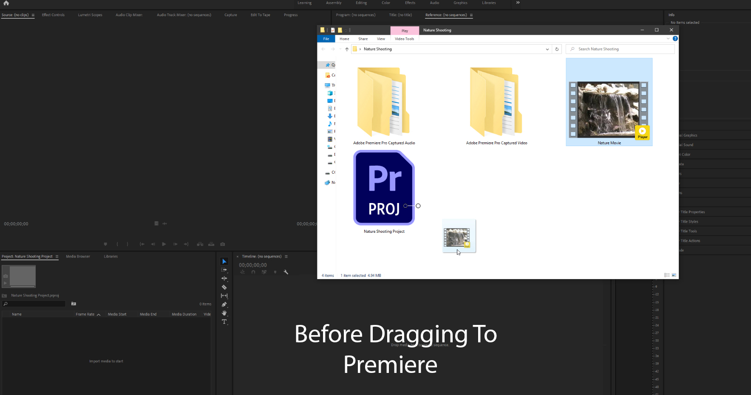The width and height of the screenshot is (751, 395).
Task: Select the Selection tool in the timeline toolbar
Action: coord(224,261)
